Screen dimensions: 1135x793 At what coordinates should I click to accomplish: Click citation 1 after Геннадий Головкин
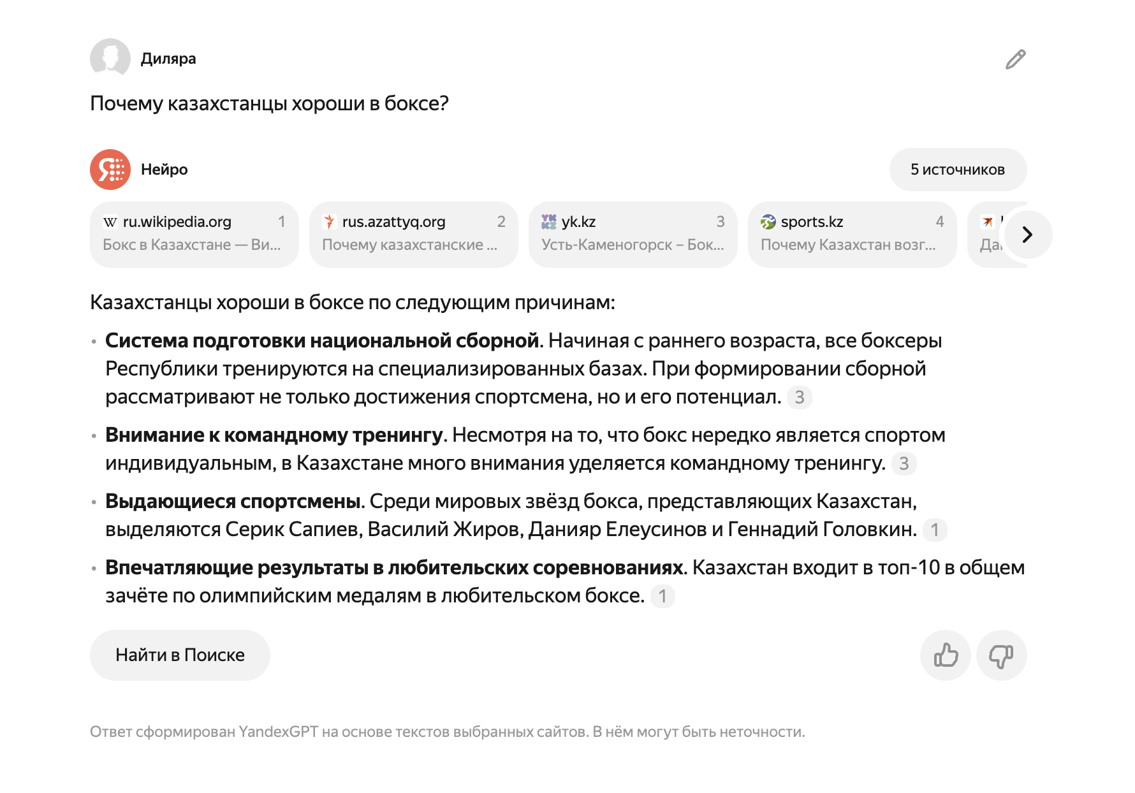click(x=935, y=530)
